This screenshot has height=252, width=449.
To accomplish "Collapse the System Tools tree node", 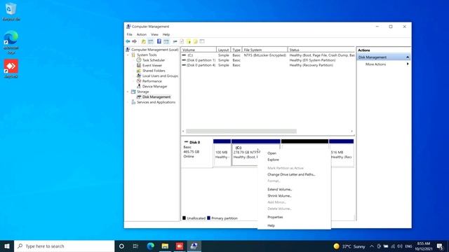I will point(128,55).
